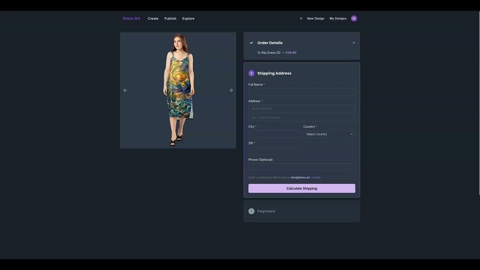Open the Publish page
The height and width of the screenshot is (270, 480).
point(170,18)
